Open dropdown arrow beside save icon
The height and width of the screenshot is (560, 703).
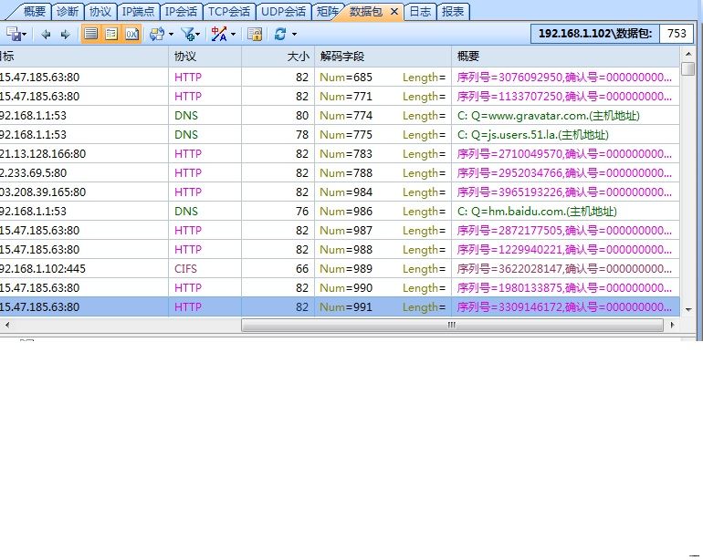click(x=25, y=34)
